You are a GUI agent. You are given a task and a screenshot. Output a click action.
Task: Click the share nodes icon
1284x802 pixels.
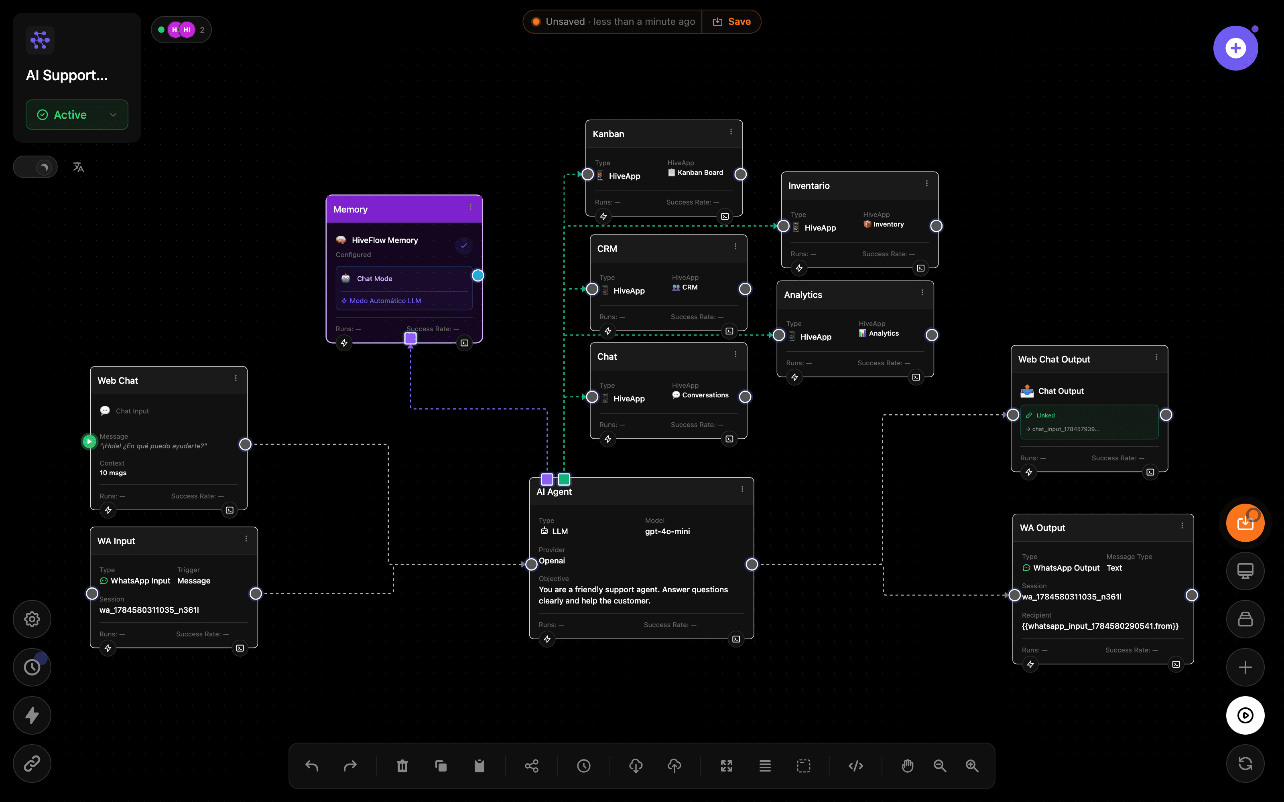532,766
